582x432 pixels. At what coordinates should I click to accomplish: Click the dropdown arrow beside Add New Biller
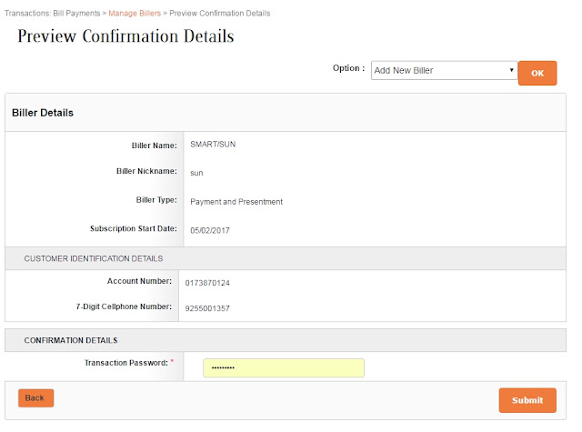point(511,70)
